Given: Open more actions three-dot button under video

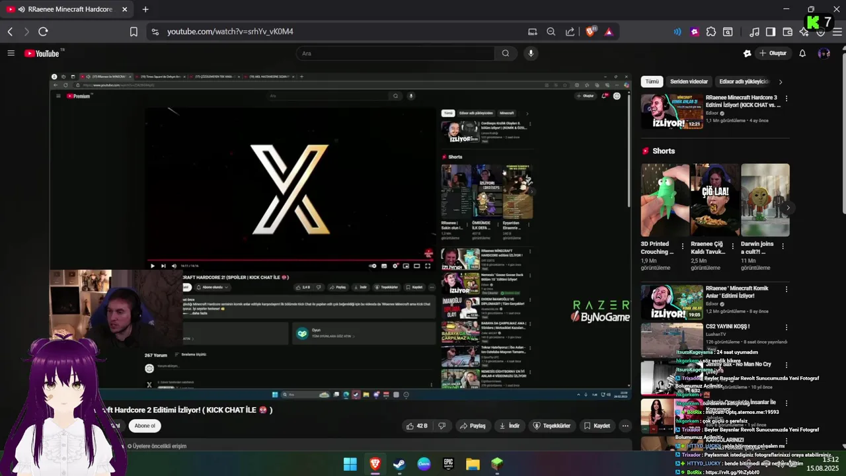Looking at the screenshot, I should 625,426.
